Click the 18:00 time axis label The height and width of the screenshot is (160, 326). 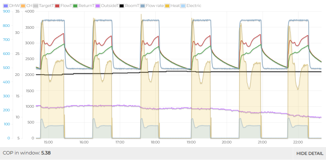(155, 142)
